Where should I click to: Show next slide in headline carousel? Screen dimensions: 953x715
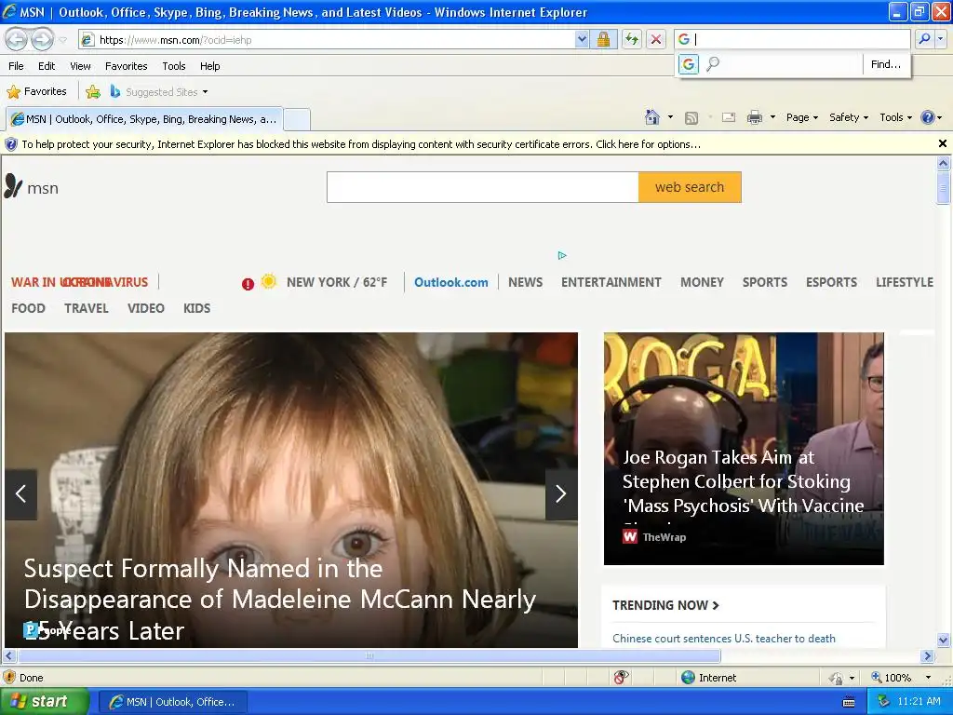[561, 493]
